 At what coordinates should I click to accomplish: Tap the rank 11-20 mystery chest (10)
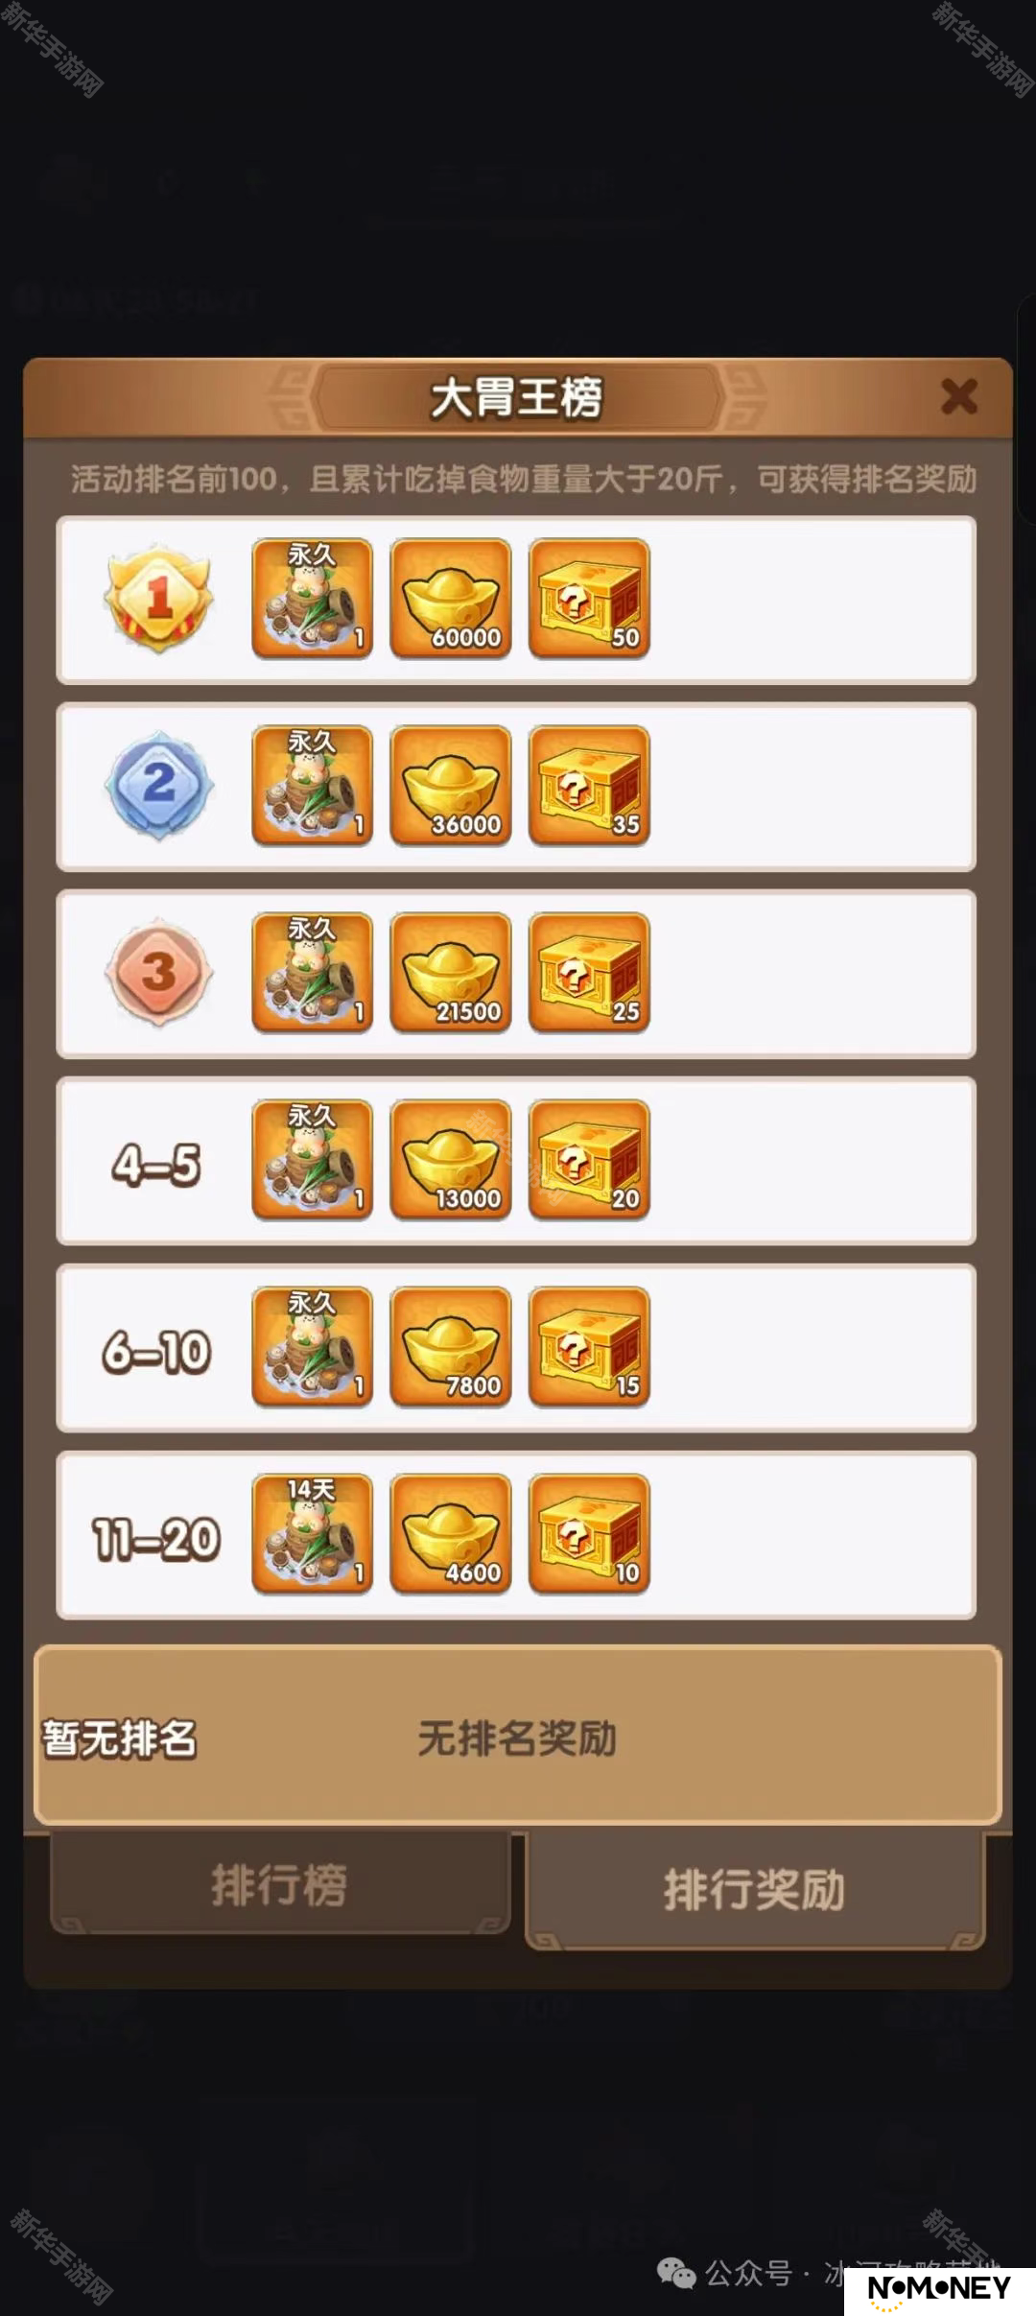[x=589, y=1534]
